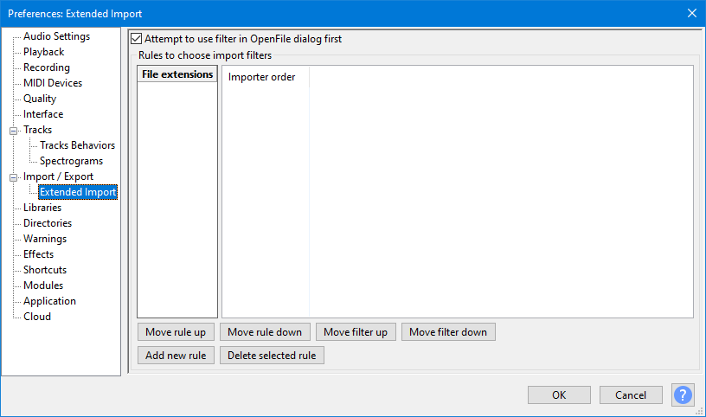Add a new import rule
Image resolution: width=706 pixels, height=417 pixels.
click(x=176, y=356)
